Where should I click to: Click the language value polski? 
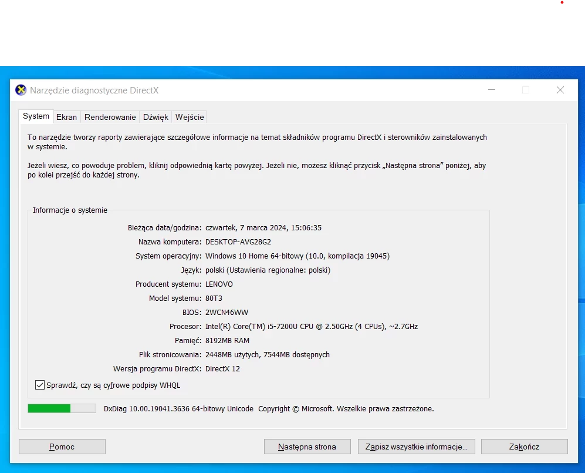268,270
